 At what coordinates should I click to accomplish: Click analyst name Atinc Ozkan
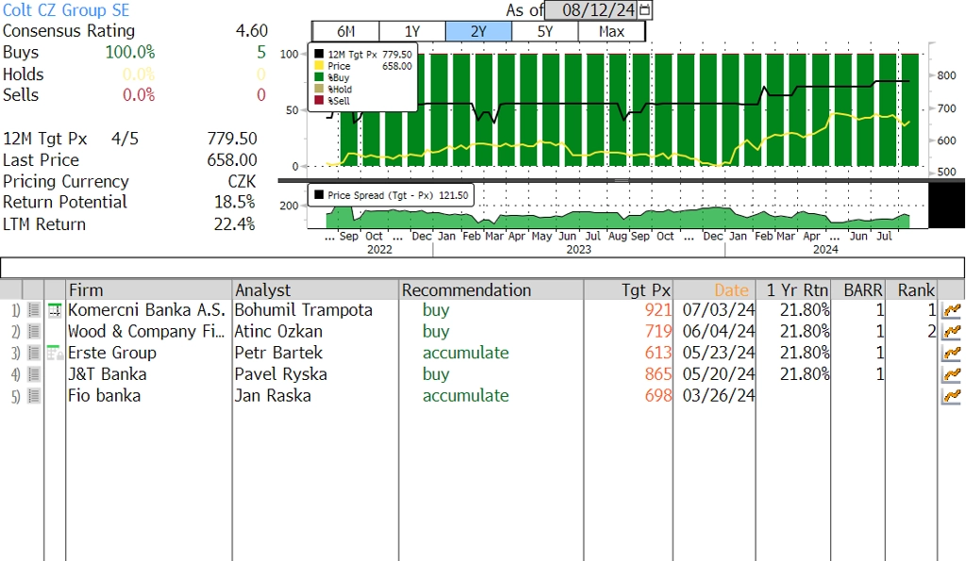click(x=278, y=331)
